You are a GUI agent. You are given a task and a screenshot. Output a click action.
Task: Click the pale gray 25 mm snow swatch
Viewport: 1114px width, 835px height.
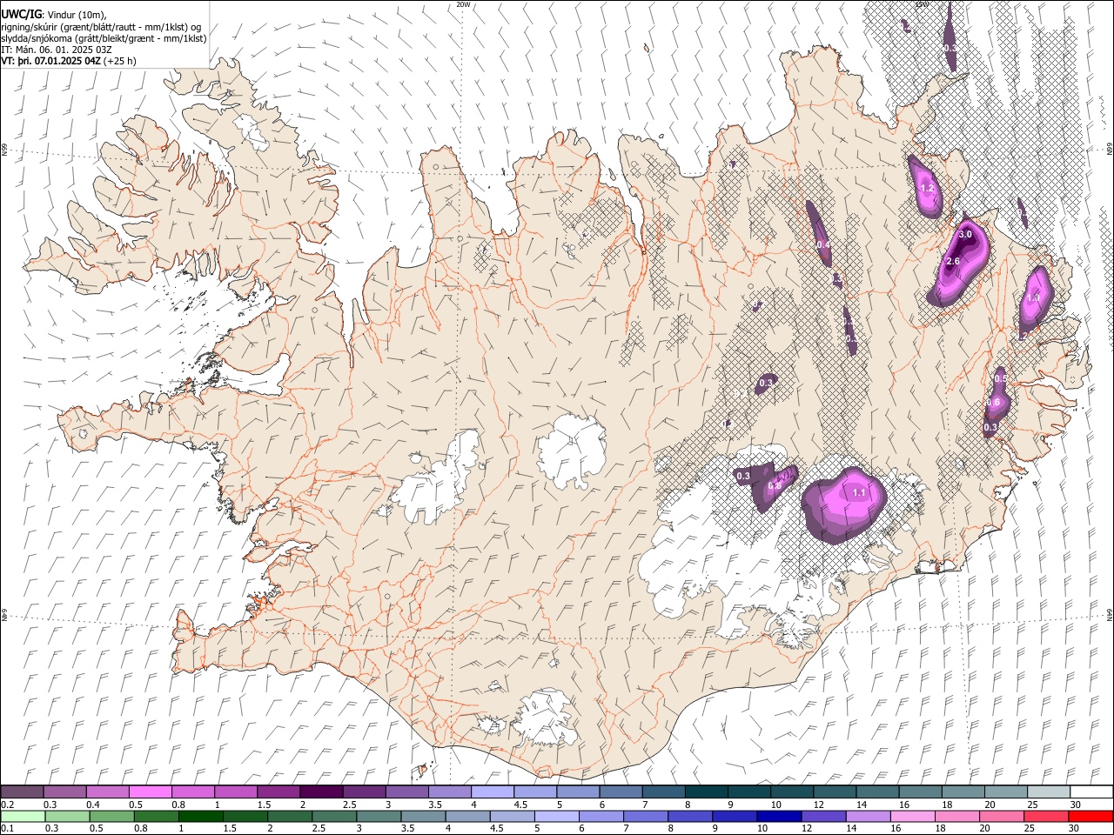[x=1048, y=792]
